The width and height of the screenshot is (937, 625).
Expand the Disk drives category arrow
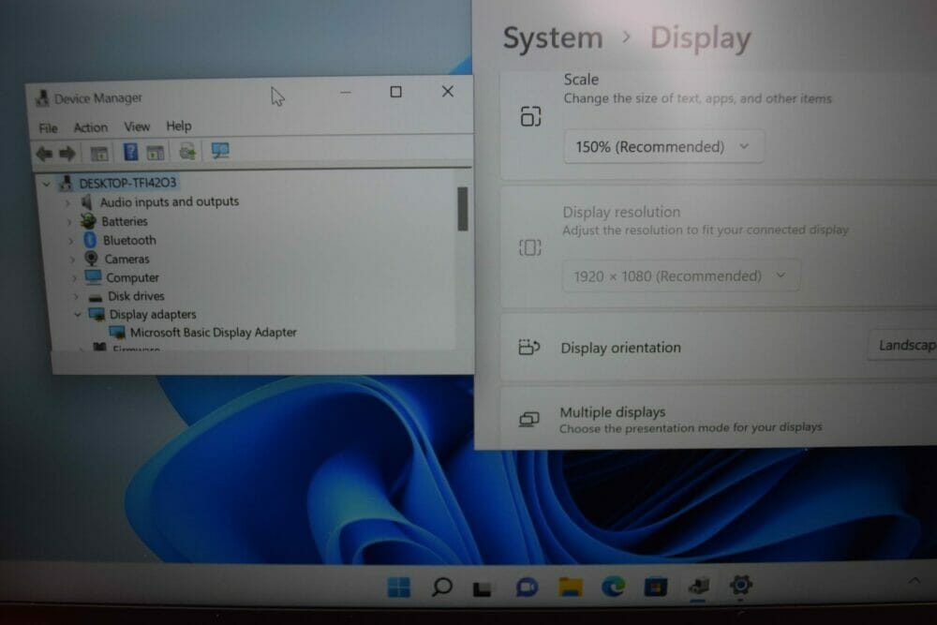[76, 296]
